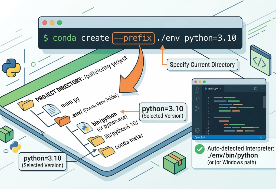The width and height of the screenshot is (276, 189).
Task: Click the highlighted --prefix flag
Action: pyautogui.click(x=133, y=38)
